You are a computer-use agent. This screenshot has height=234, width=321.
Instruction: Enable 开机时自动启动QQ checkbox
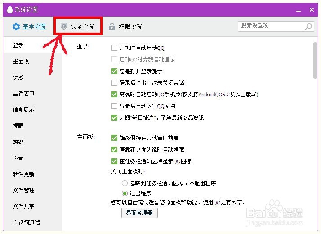(x=114, y=48)
